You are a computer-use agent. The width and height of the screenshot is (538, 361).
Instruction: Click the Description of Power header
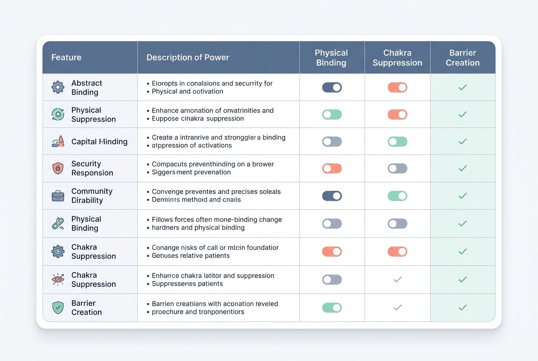[x=188, y=57]
